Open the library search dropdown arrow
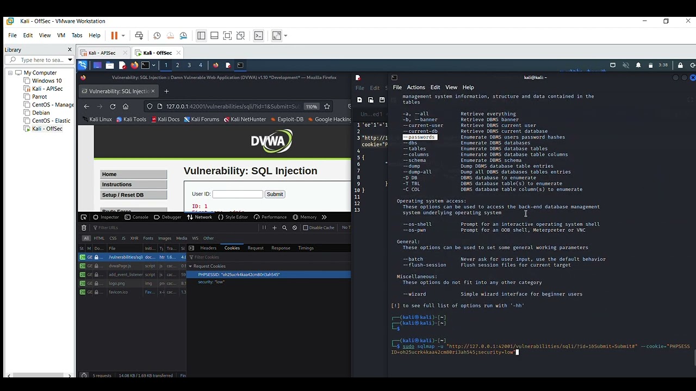696x391 pixels. (x=70, y=60)
